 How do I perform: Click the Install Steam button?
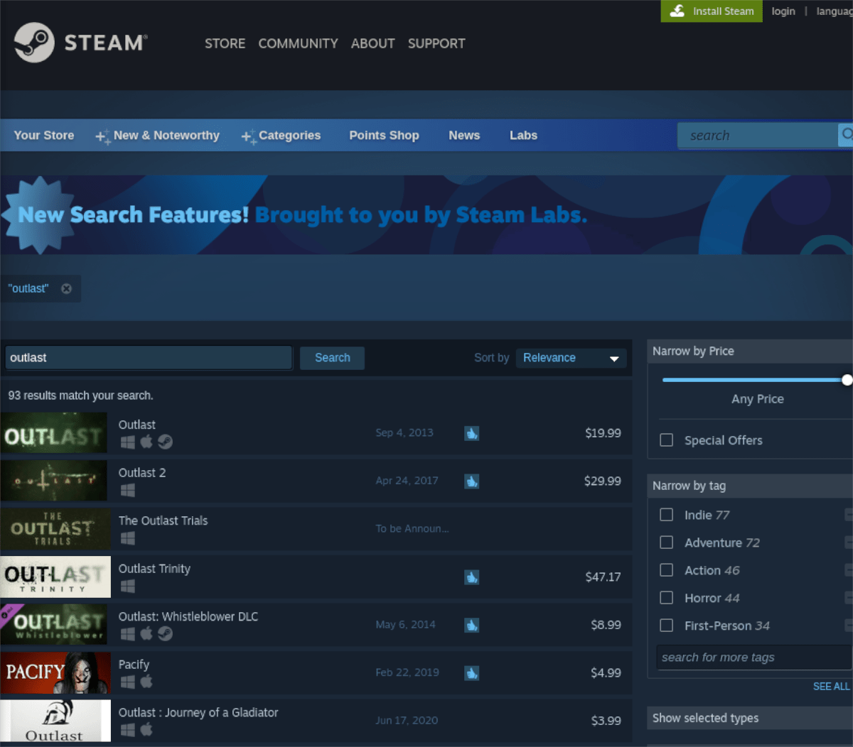coord(712,11)
